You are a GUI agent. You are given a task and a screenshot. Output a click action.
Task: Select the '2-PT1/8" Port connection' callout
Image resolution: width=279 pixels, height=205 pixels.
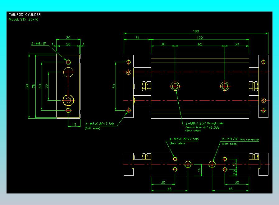click(x=240, y=139)
